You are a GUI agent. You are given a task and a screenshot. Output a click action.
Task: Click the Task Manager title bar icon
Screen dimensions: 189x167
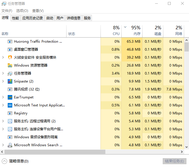pyautogui.click(x=4, y=4)
